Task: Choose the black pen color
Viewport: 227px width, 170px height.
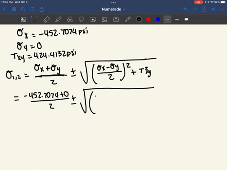Action: point(139,19)
